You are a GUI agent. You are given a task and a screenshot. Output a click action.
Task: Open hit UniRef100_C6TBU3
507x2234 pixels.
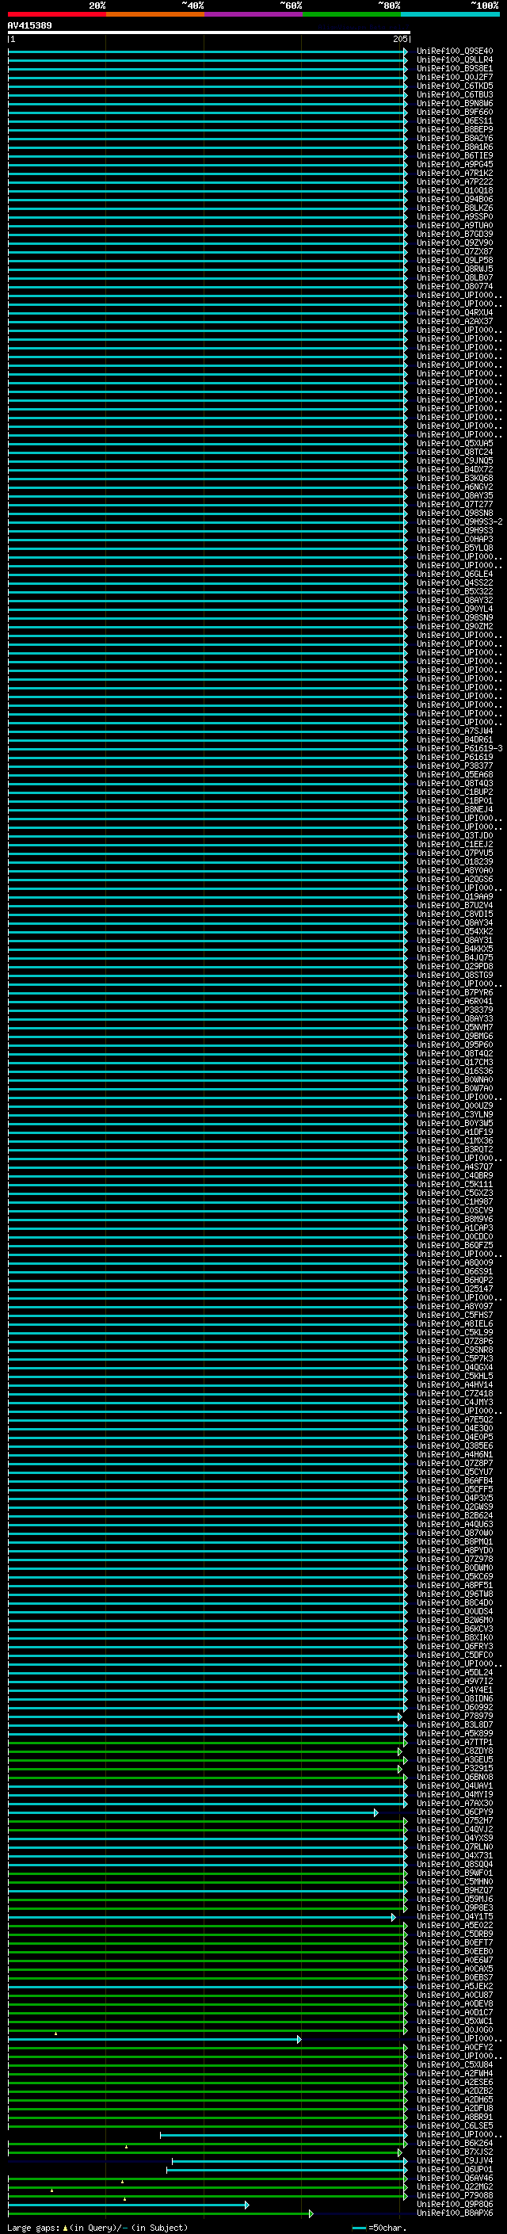click(x=454, y=94)
